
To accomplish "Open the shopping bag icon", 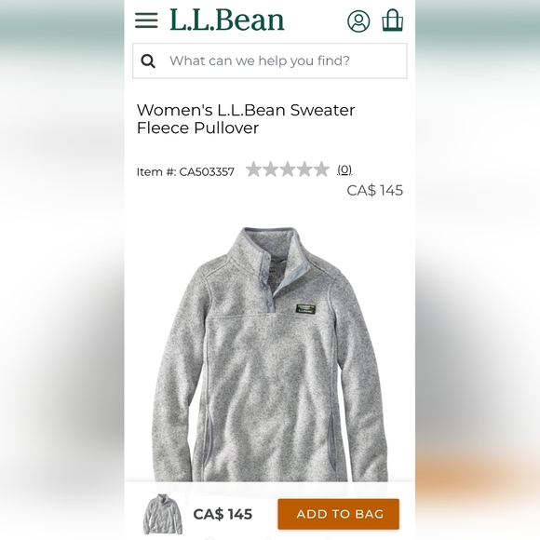I will tap(393, 20).
